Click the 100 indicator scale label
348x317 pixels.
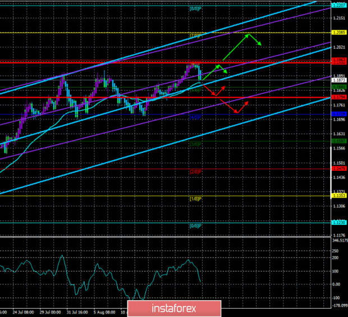coord(335,271)
